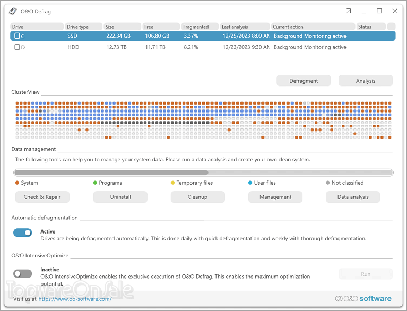Click the ClusterView block map
407x311 pixels.
pos(204,120)
